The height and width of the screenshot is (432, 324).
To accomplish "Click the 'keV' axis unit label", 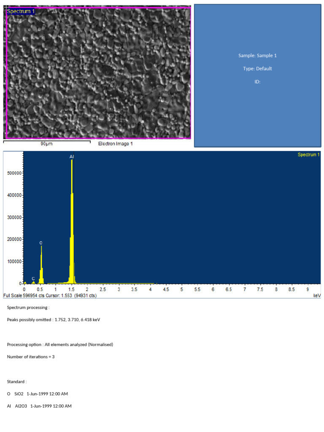I will pos(317,296).
